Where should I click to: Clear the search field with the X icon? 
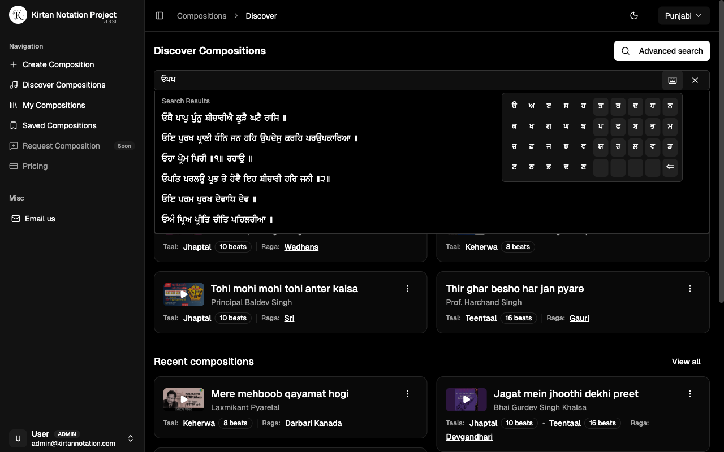coord(695,80)
